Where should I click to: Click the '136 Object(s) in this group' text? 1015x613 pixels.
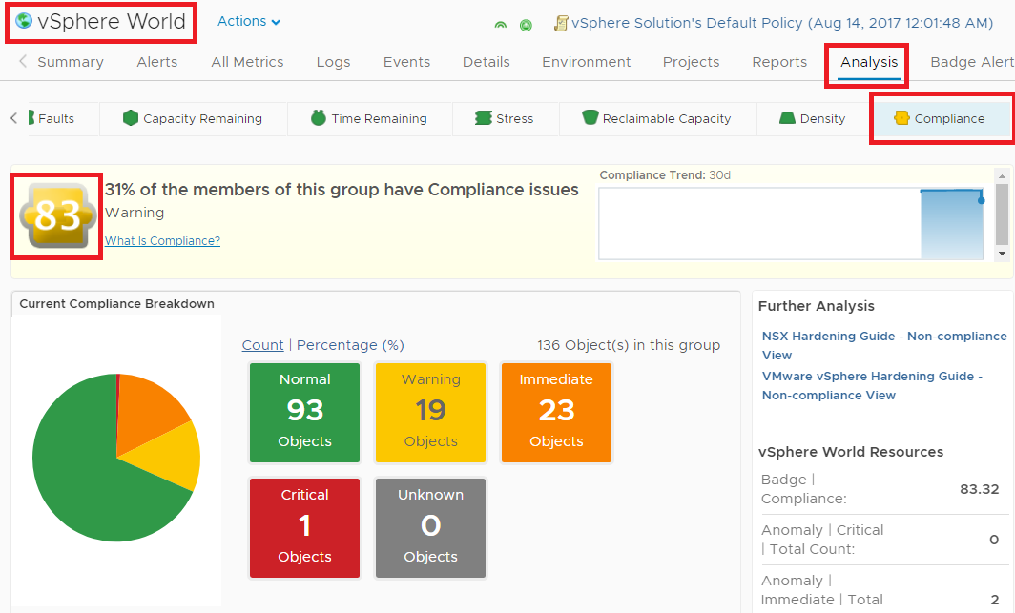pyautogui.click(x=629, y=345)
